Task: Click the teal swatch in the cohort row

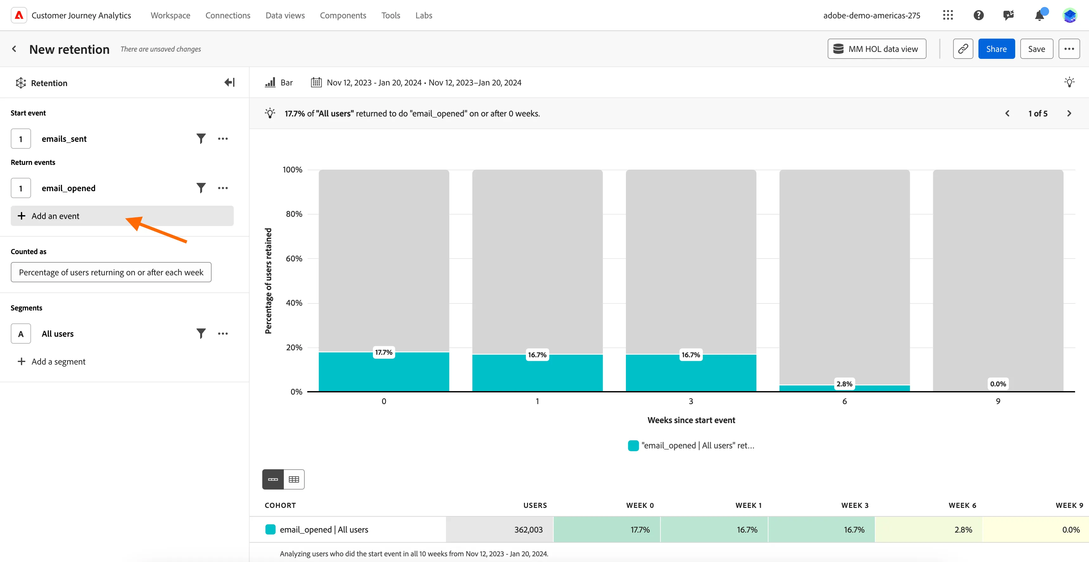Action: point(271,529)
